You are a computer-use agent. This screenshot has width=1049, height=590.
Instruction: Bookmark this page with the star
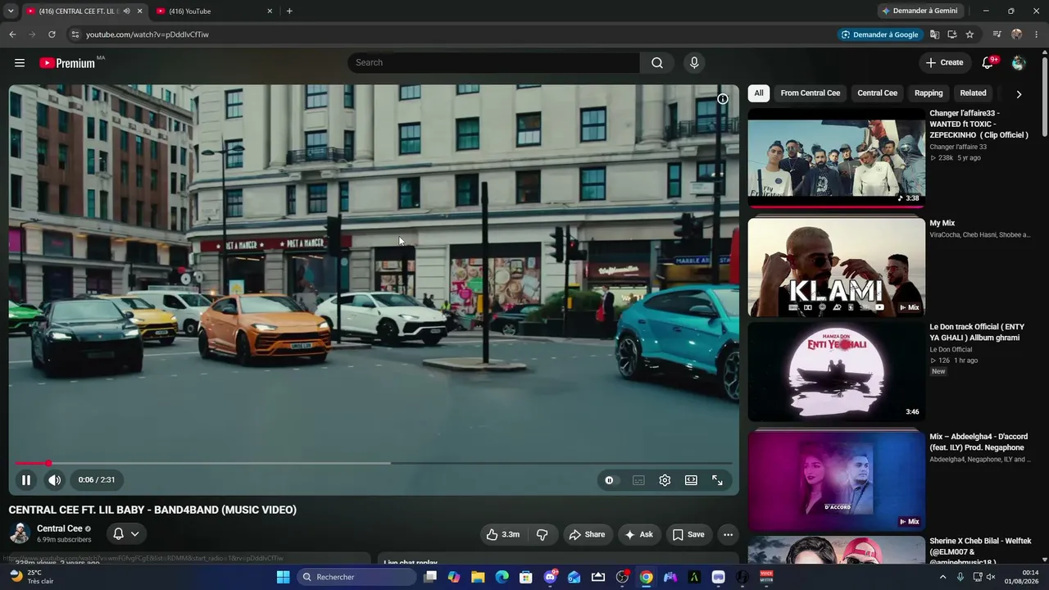pyautogui.click(x=970, y=34)
